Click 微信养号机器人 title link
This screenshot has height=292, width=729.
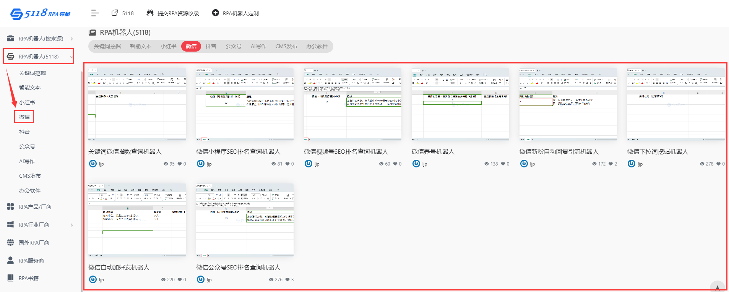(x=433, y=152)
